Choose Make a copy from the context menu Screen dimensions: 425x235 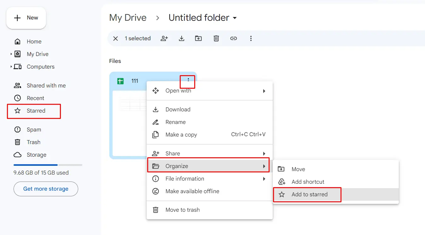tap(182, 135)
